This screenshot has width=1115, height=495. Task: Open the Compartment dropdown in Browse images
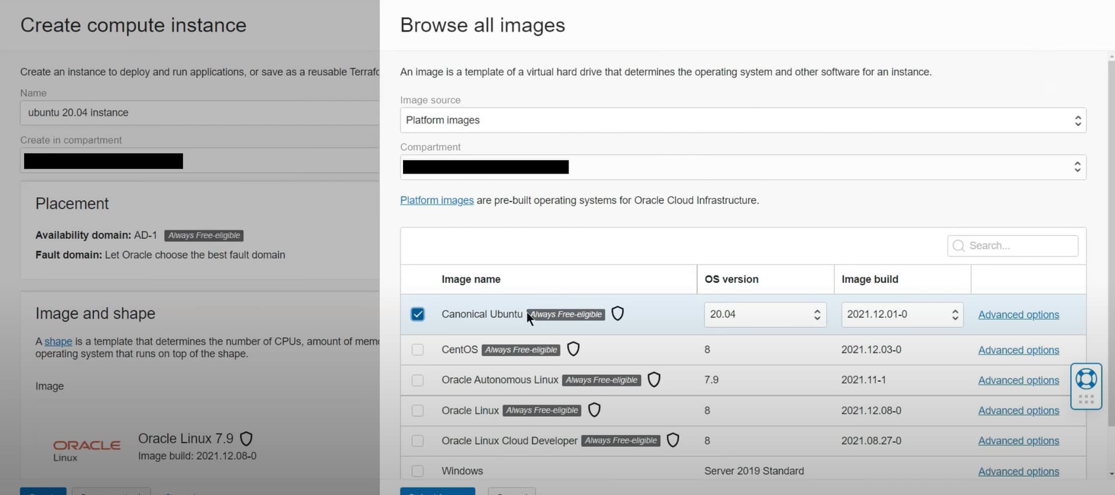point(743,167)
